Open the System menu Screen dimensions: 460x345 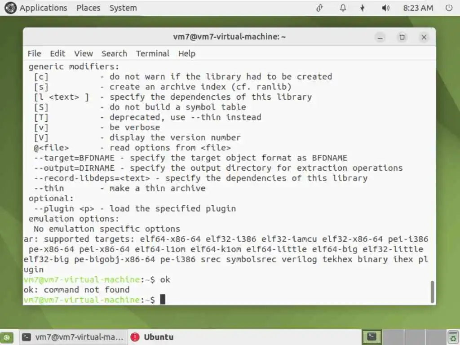123,8
